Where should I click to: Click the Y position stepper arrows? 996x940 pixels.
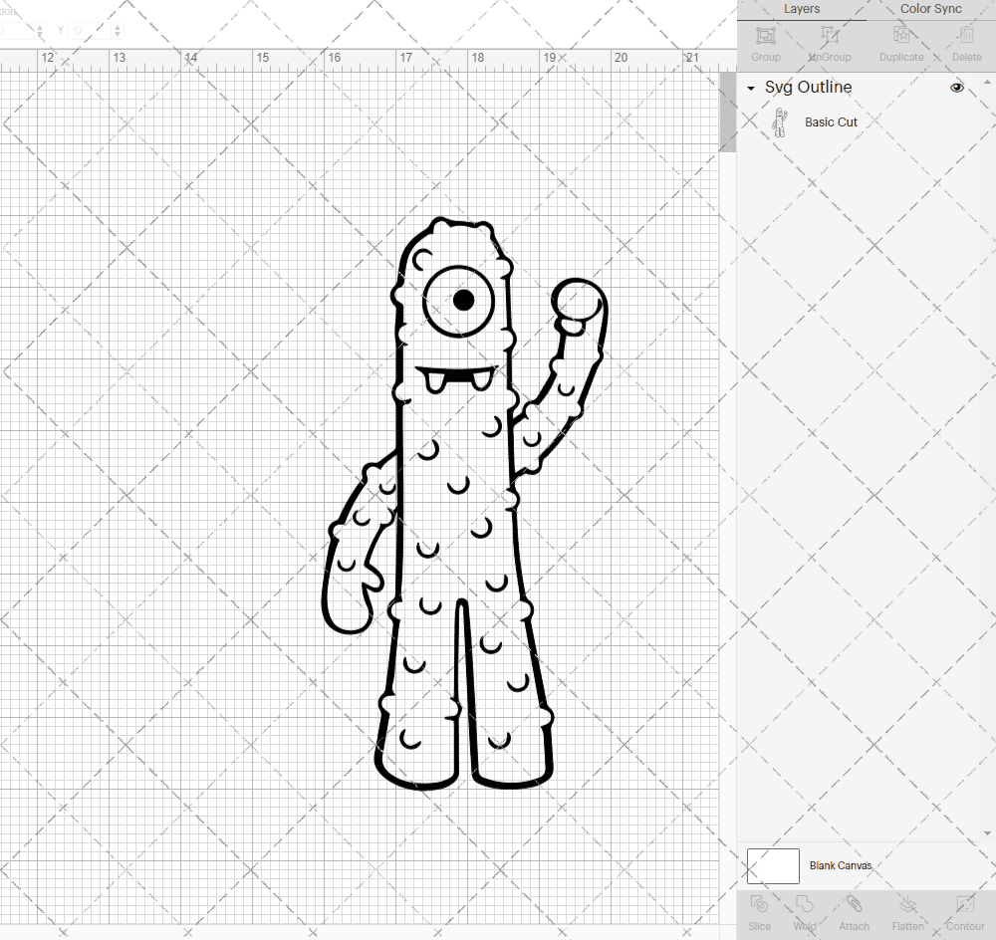pyautogui.click(x=119, y=31)
